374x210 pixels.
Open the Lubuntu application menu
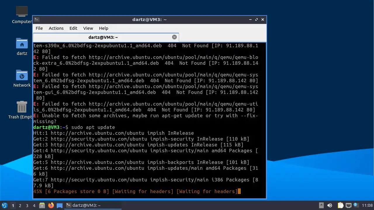tap(5, 205)
